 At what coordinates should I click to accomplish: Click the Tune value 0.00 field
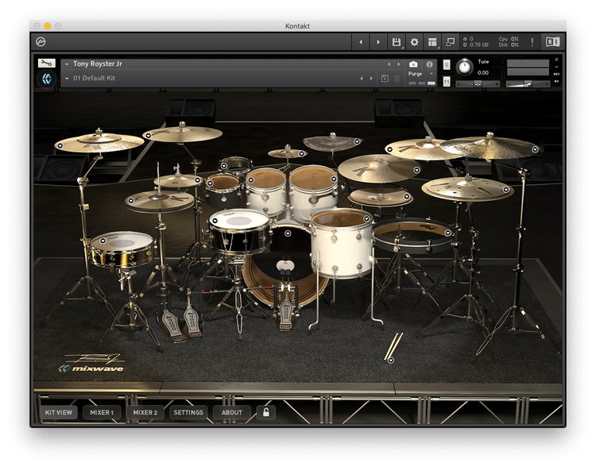483,72
